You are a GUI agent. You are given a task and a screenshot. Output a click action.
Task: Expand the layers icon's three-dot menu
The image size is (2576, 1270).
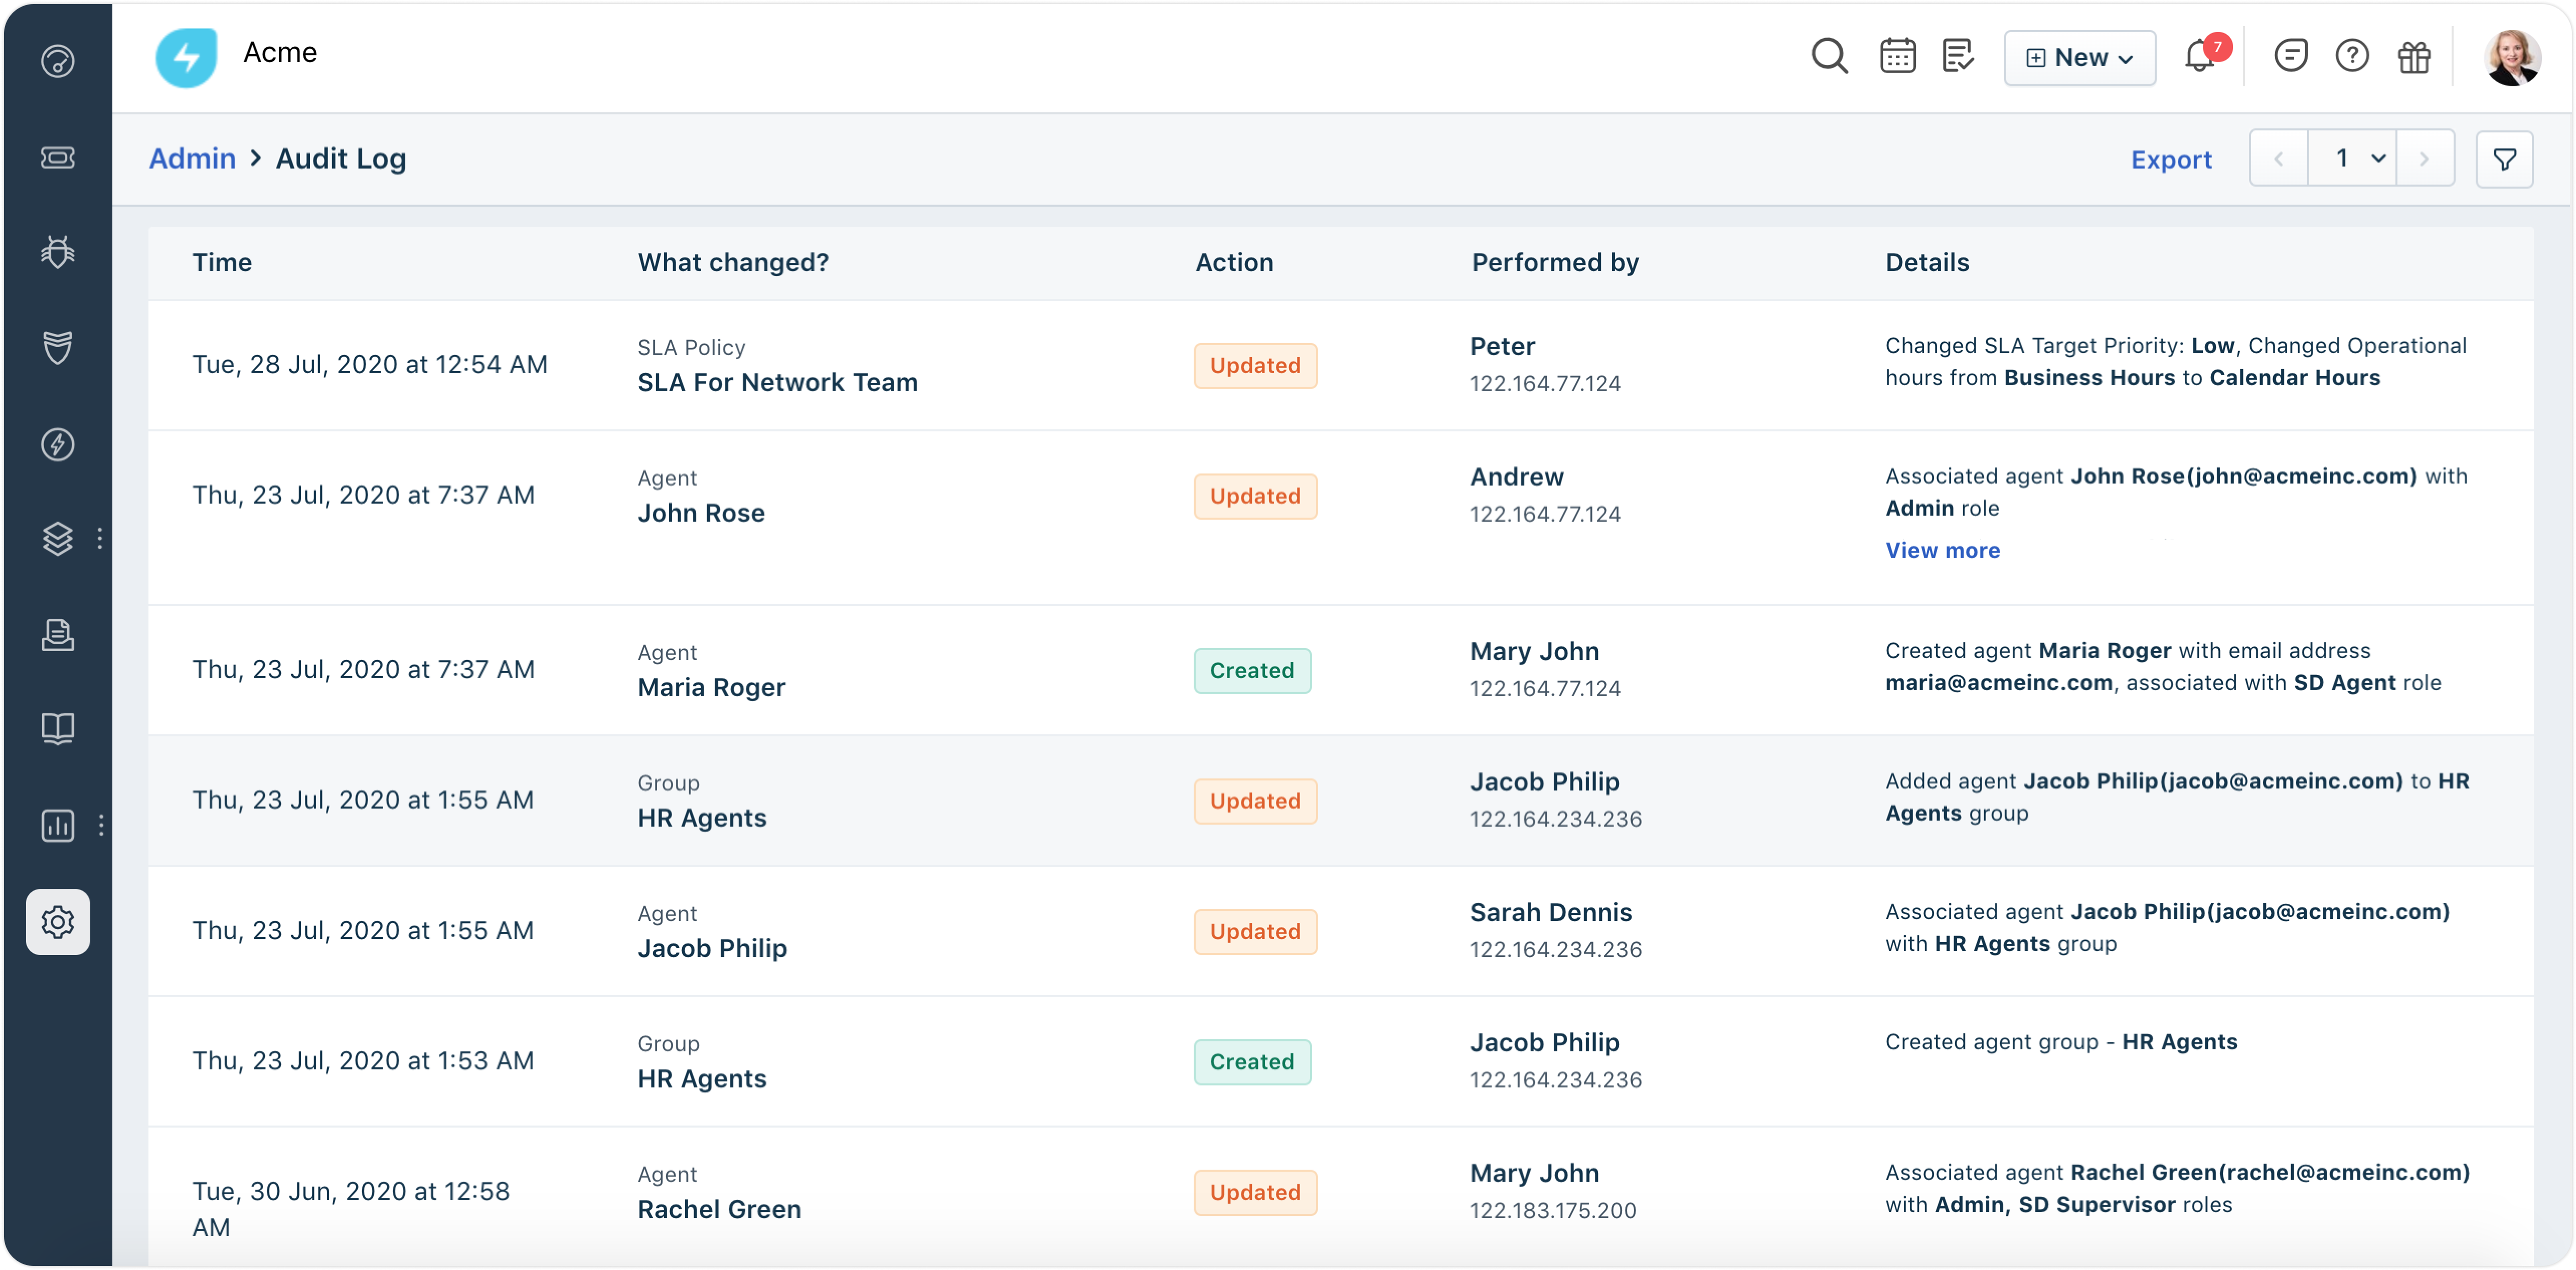click(x=100, y=538)
